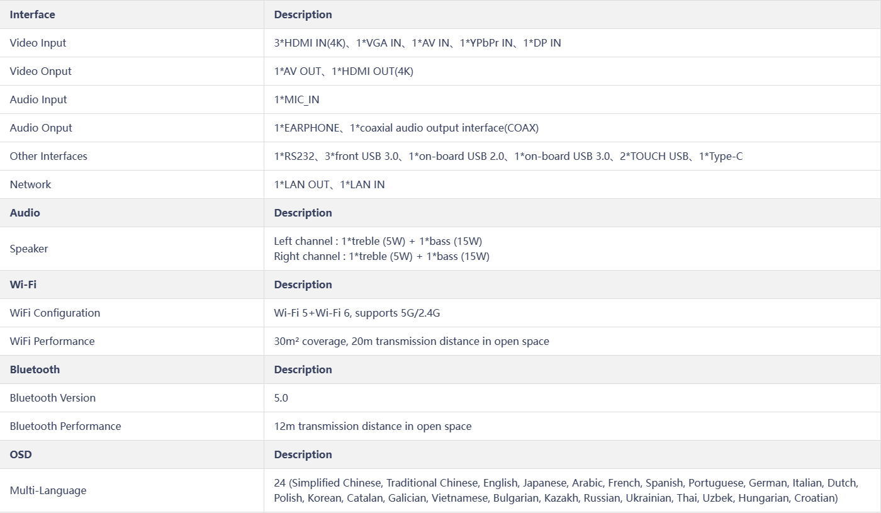Image resolution: width=881 pixels, height=513 pixels.
Task: Click the RS232 and USB interfaces description
Action: 508,156
